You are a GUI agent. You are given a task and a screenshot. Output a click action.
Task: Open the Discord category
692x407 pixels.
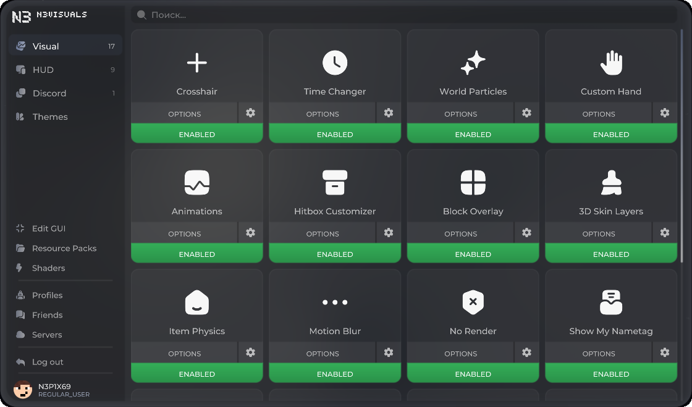coord(65,93)
